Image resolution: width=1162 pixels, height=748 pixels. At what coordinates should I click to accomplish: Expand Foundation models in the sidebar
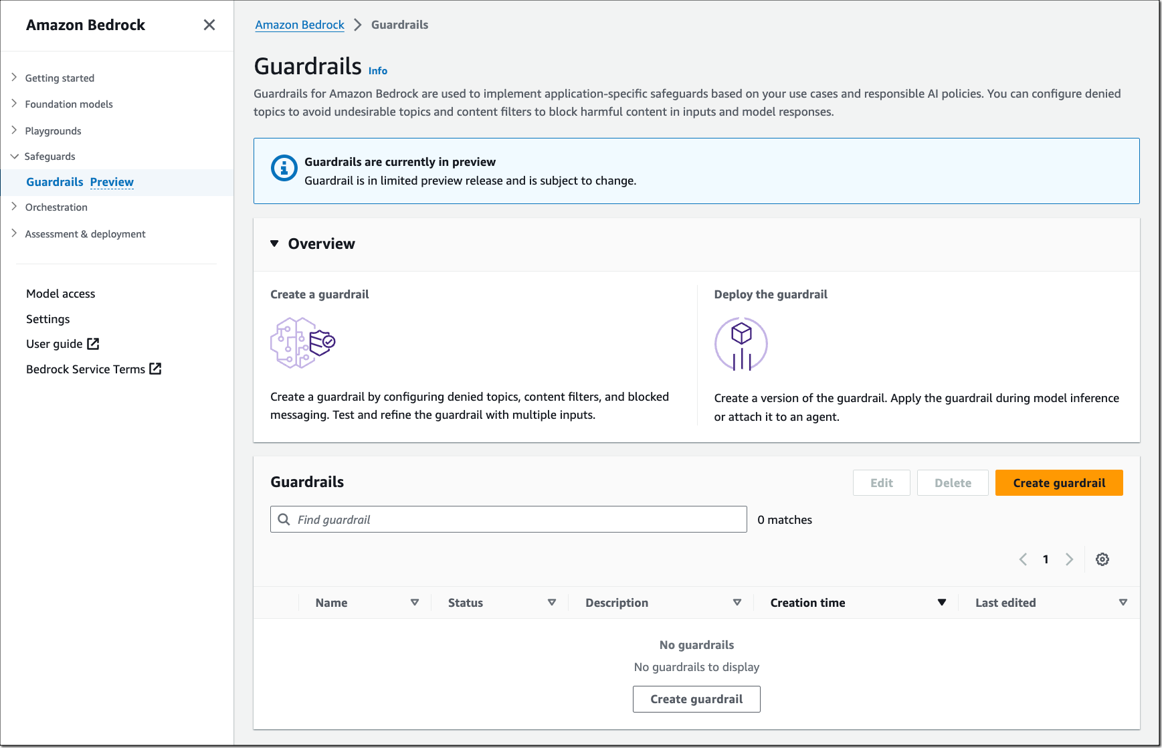click(14, 104)
